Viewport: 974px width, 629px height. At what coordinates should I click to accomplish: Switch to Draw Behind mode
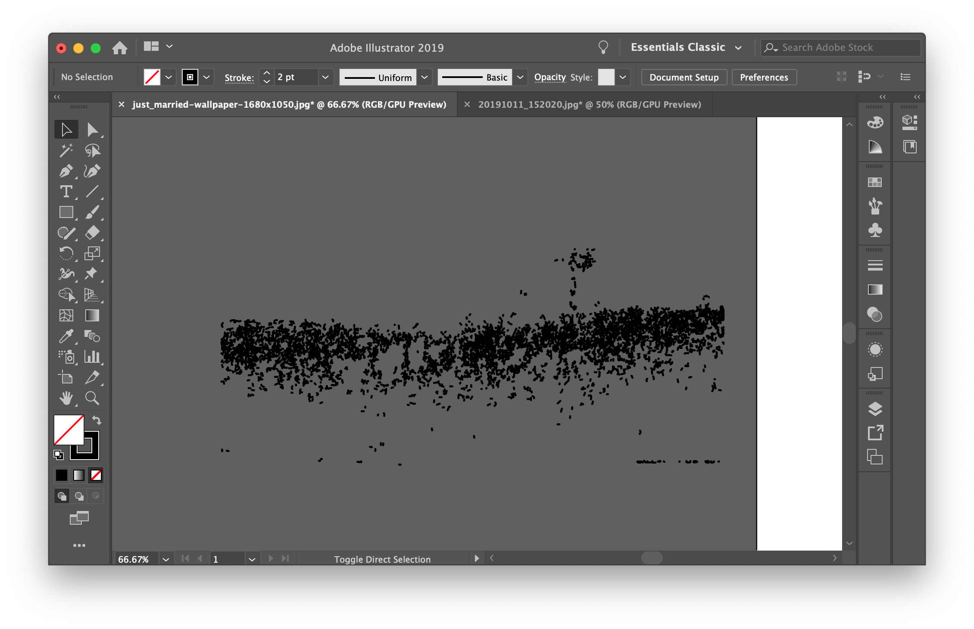pos(79,496)
